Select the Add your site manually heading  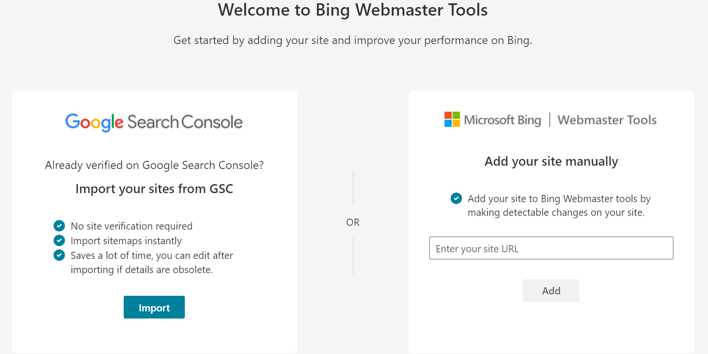click(551, 162)
